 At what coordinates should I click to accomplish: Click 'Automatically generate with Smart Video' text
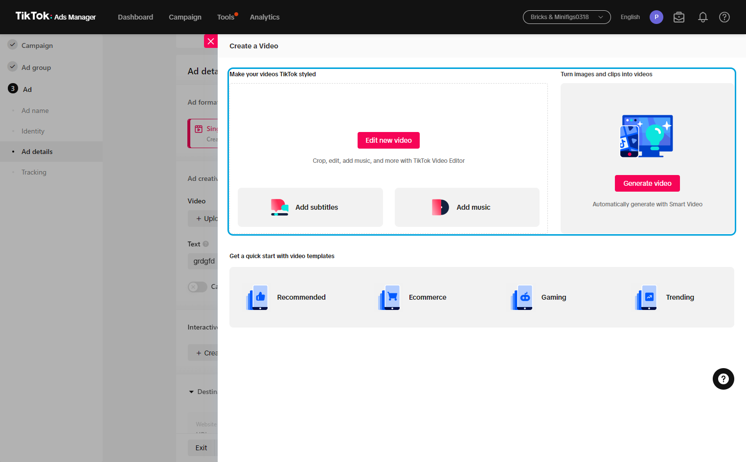[647, 204]
